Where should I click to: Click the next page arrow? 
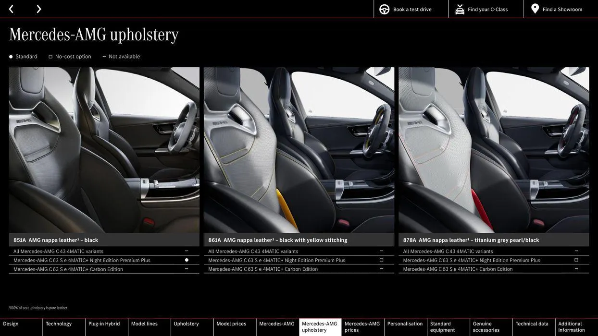click(x=39, y=9)
